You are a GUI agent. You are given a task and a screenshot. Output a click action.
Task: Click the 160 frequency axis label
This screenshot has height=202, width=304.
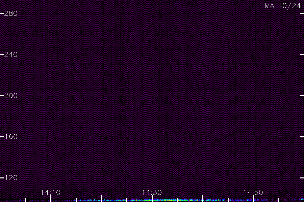point(11,137)
